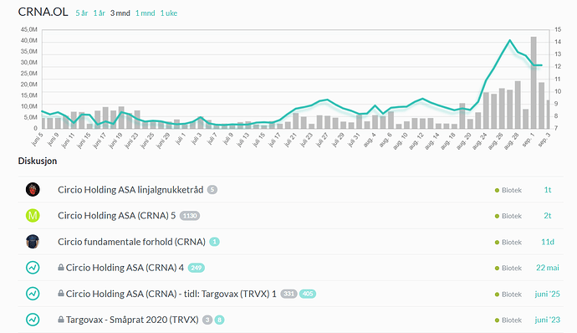This screenshot has width=577, height=333.
Task: Open Circio fundamentale forhold (CRNA) thread
Action: (131, 242)
